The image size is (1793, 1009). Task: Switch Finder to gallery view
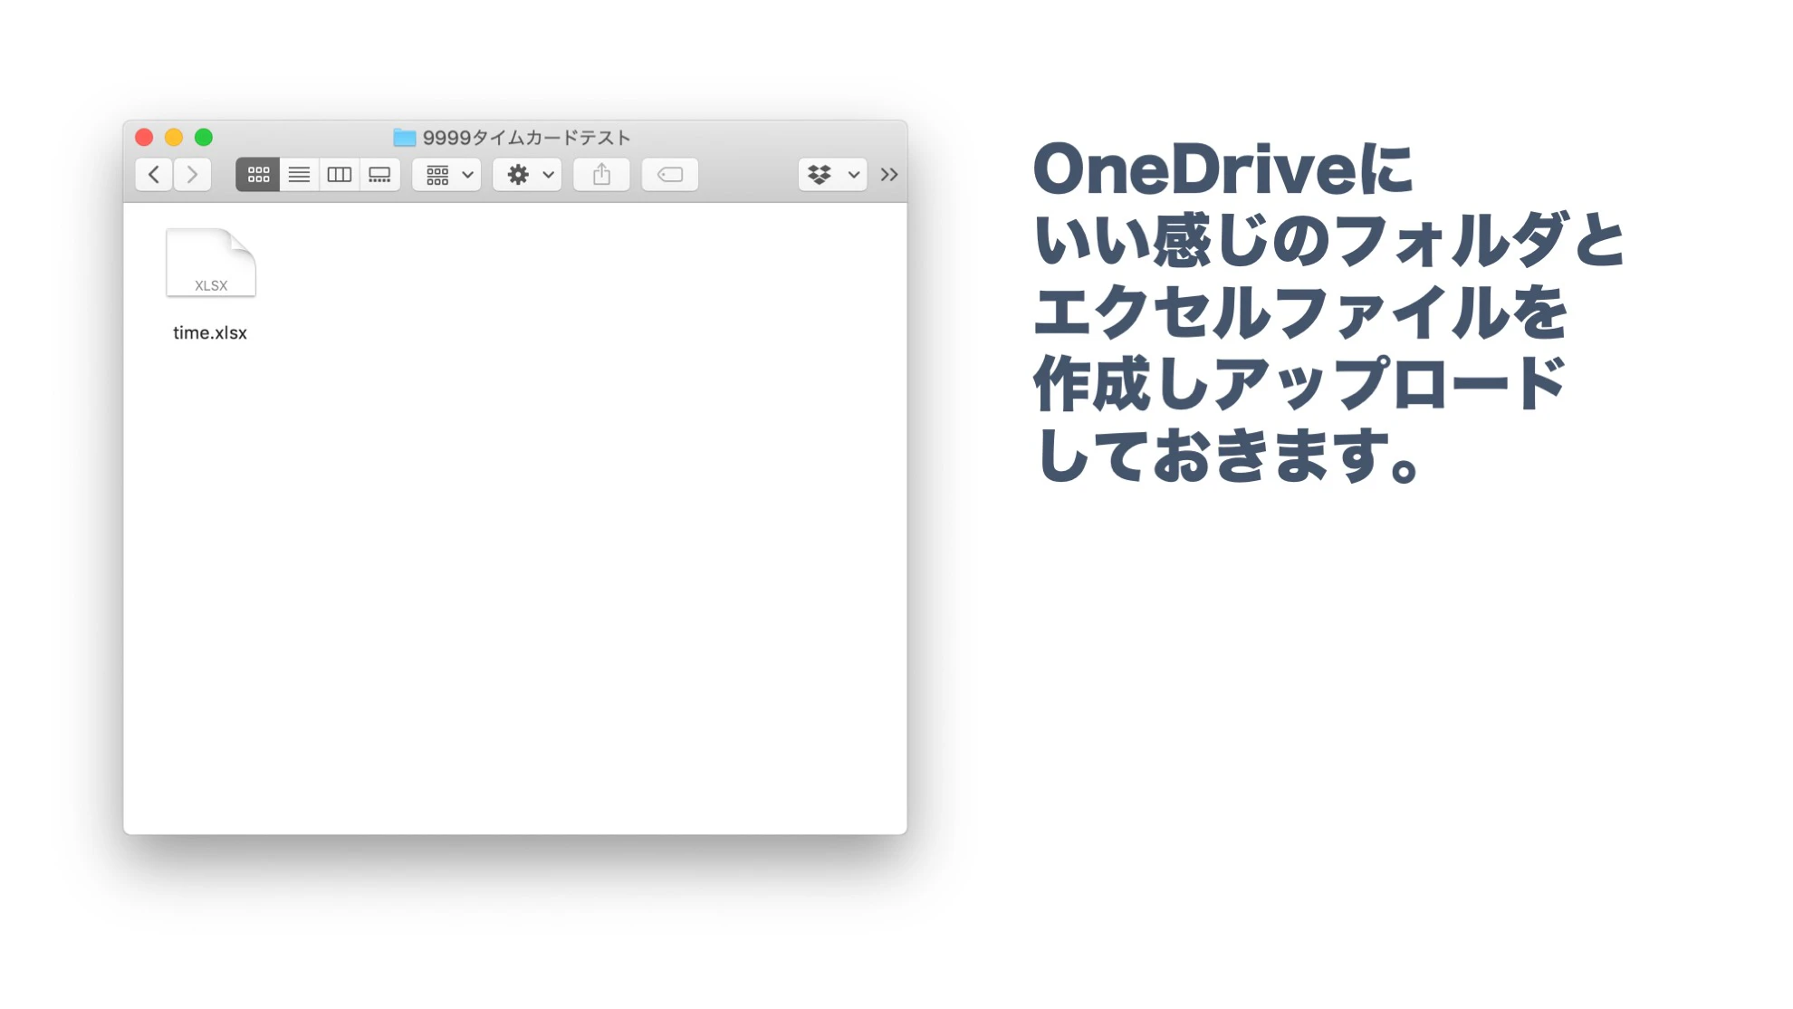[x=379, y=175]
